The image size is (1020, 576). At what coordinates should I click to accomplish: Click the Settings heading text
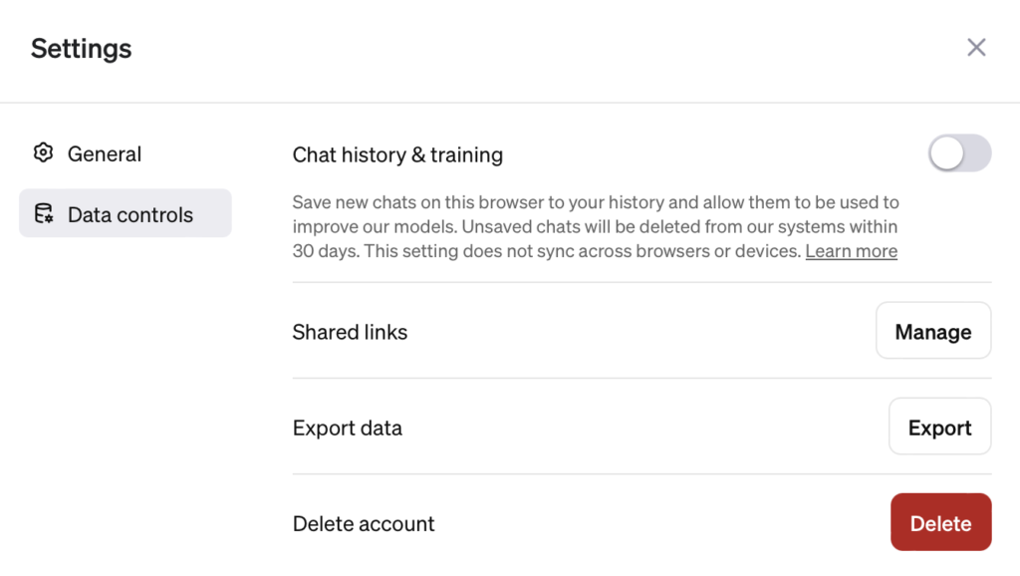click(x=82, y=49)
